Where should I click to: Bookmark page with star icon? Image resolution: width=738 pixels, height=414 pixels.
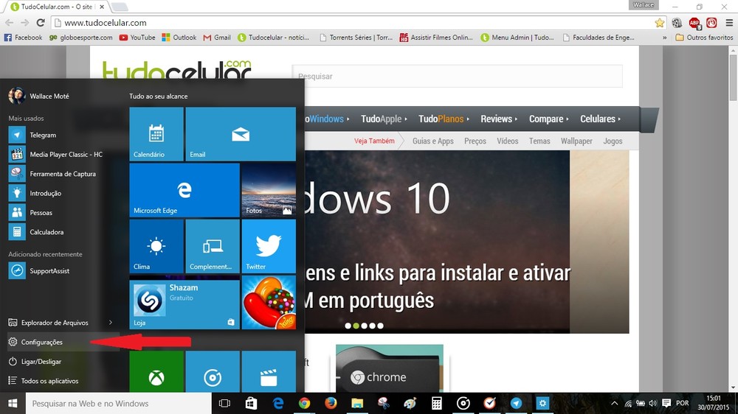(660, 23)
